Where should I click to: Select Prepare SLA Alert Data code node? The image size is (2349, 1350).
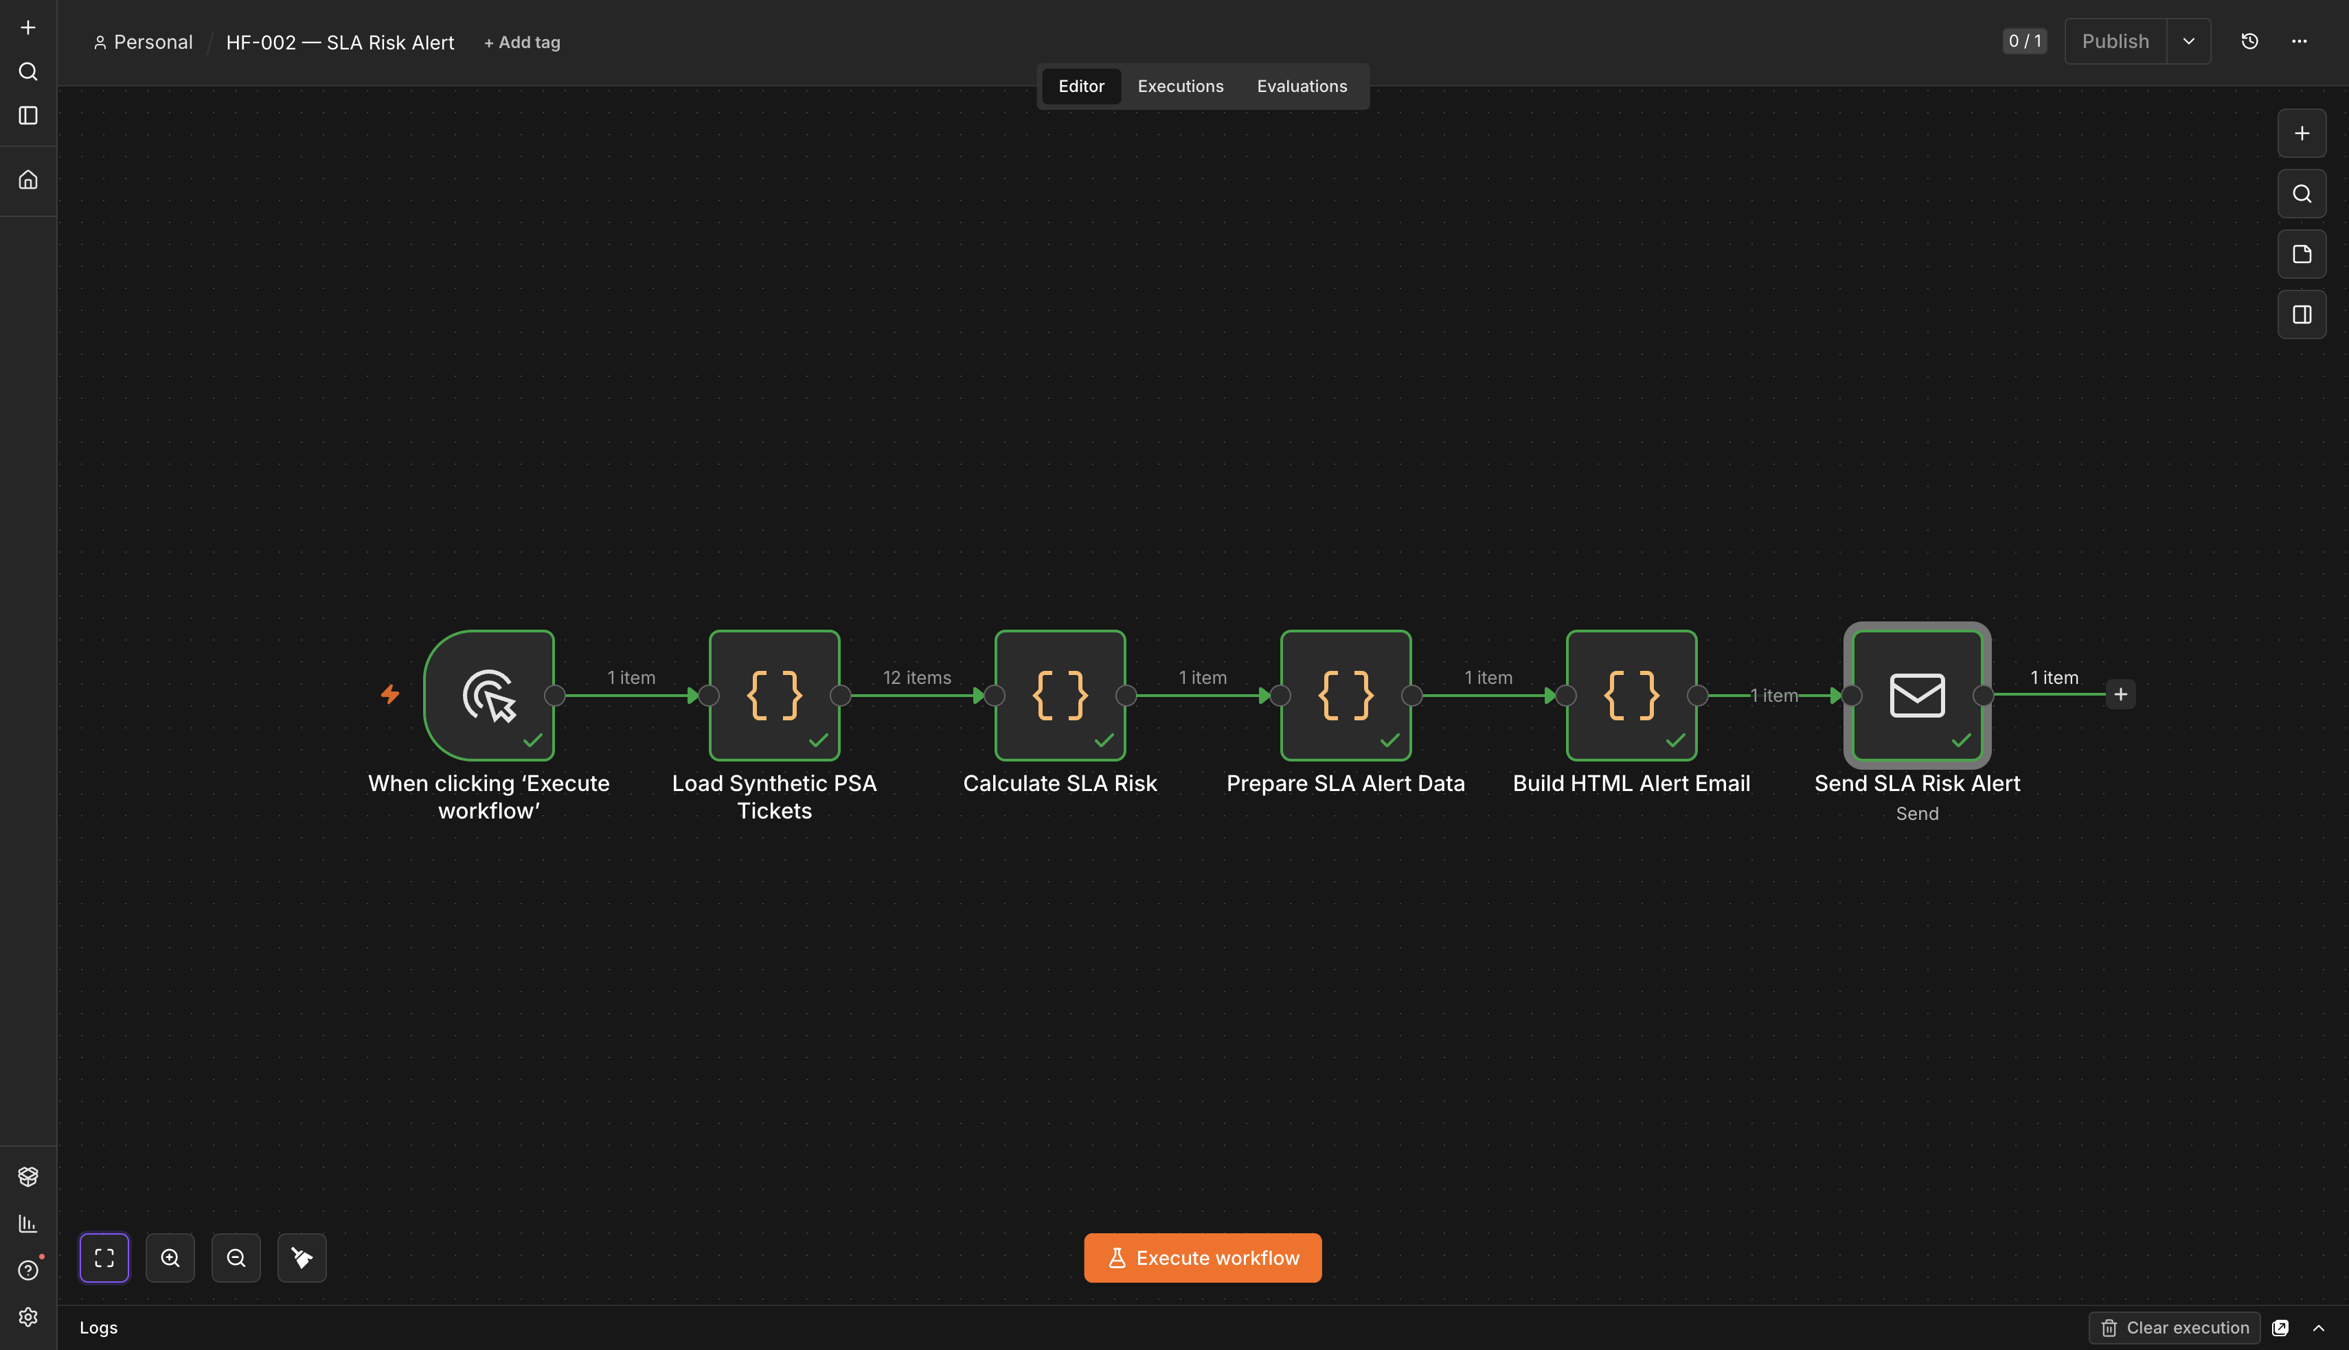pyautogui.click(x=1346, y=696)
